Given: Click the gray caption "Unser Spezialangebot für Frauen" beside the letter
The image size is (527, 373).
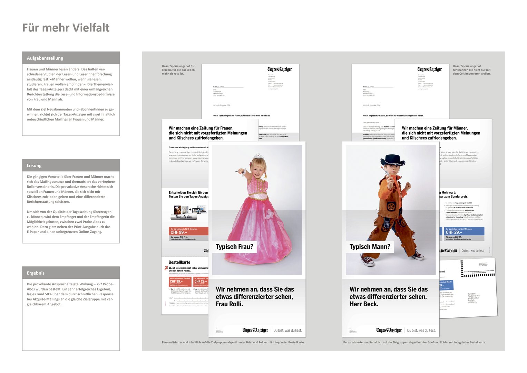Looking at the screenshot, I should pos(178,70).
